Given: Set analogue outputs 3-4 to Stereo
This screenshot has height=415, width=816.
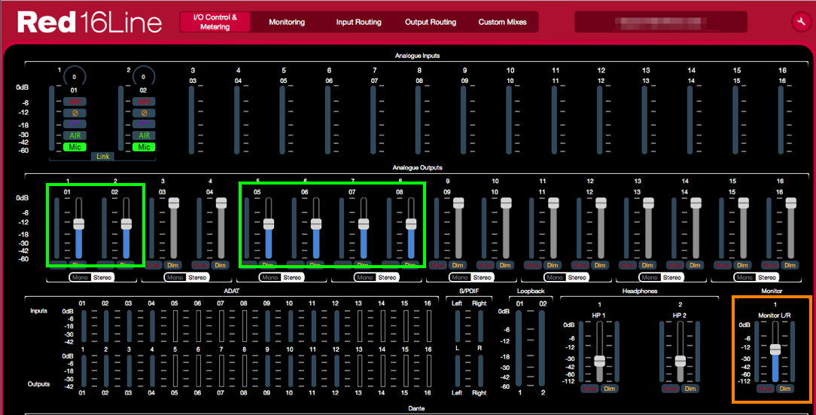Looking at the screenshot, I should 197,277.
